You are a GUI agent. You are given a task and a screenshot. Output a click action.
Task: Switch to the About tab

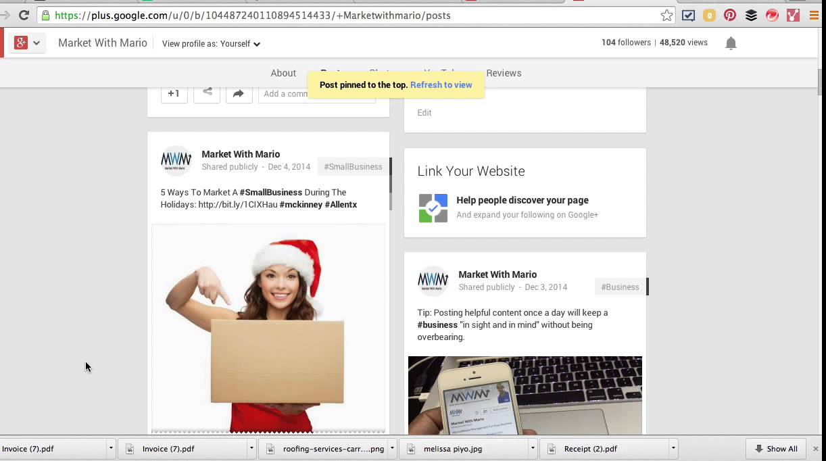click(283, 73)
